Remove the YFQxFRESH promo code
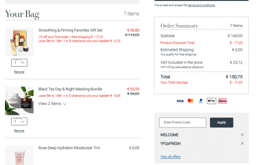The height and width of the screenshot is (165, 270). click(242, 143)
